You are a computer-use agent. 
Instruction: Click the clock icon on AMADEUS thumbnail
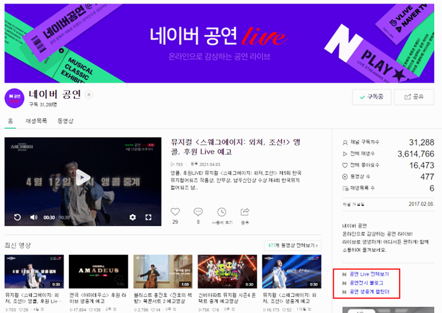tap(119, 279)
